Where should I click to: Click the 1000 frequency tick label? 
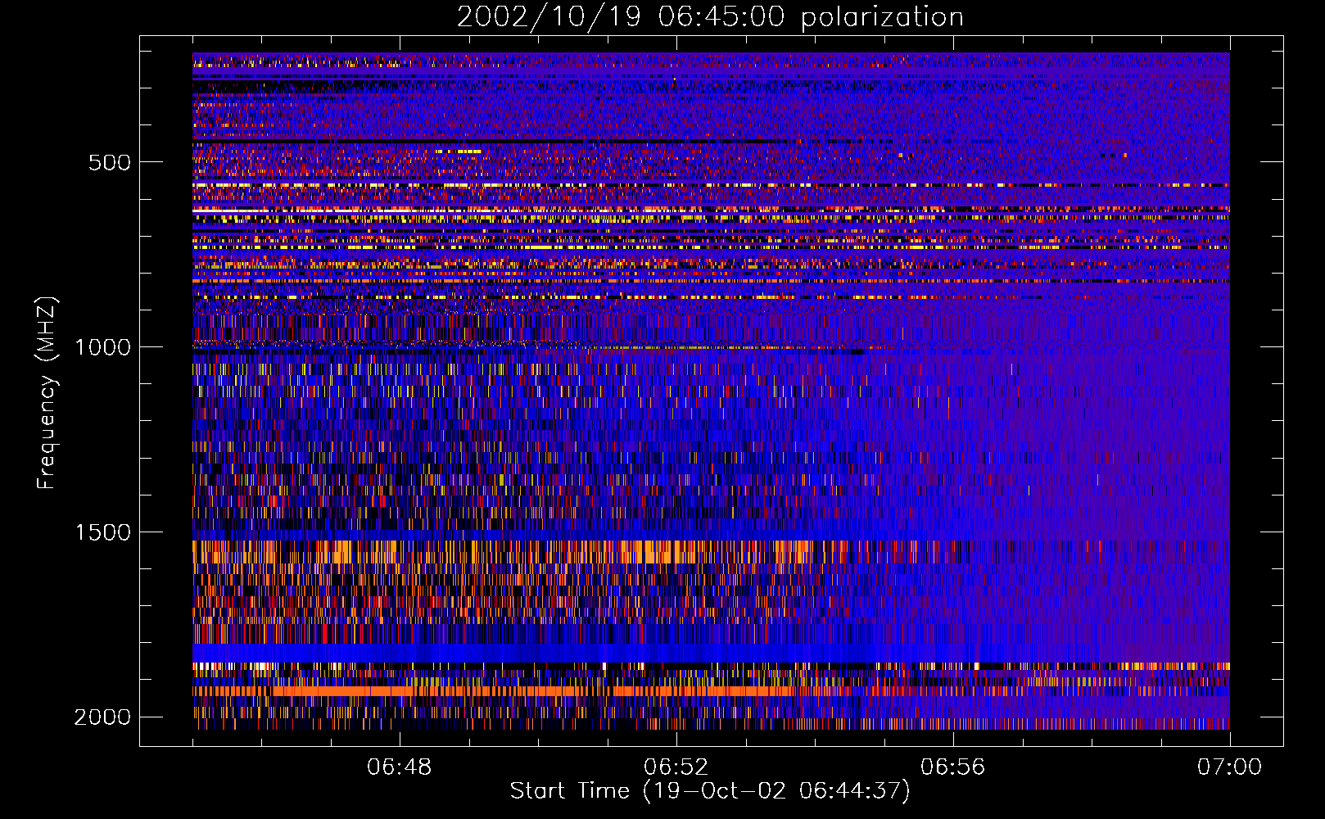click(102, 347)
